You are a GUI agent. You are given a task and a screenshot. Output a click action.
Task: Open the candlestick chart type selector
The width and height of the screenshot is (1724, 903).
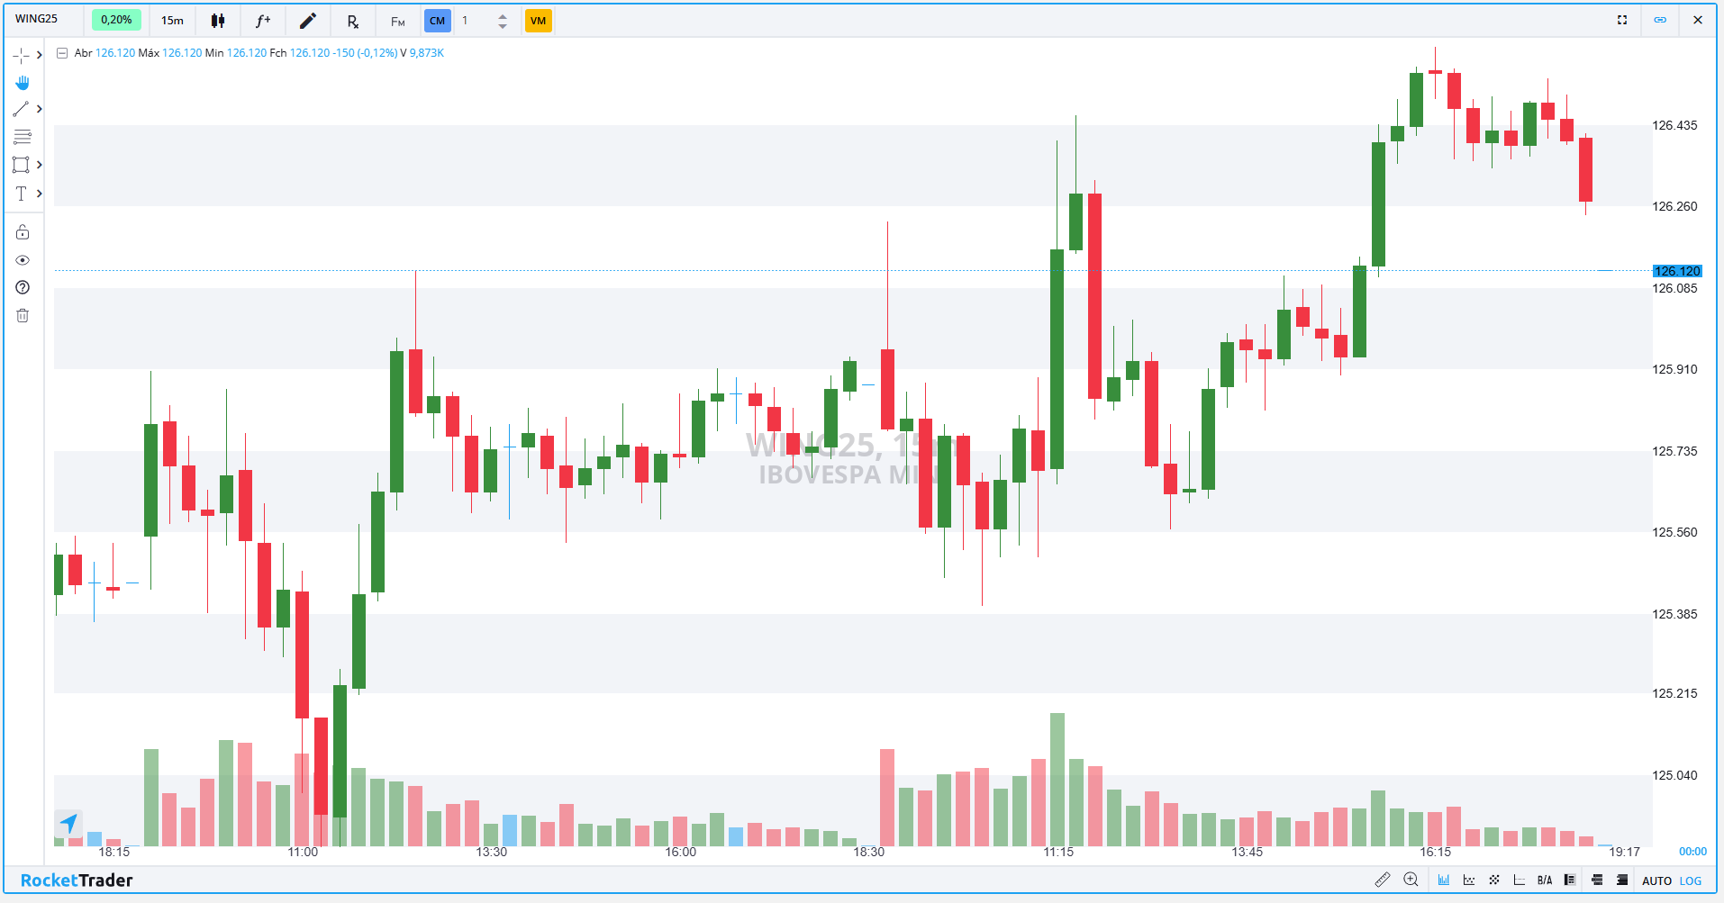[218, 21]
